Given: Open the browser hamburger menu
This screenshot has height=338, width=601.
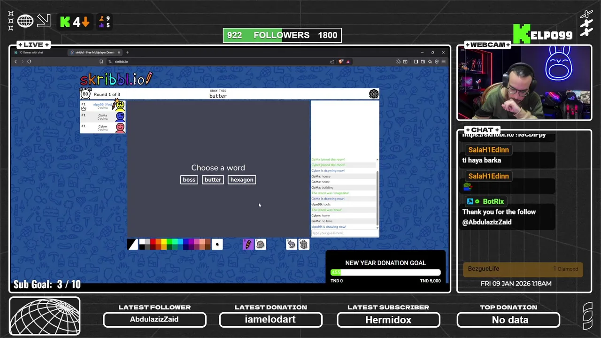Looking at the screenshot, I should 444,61.
